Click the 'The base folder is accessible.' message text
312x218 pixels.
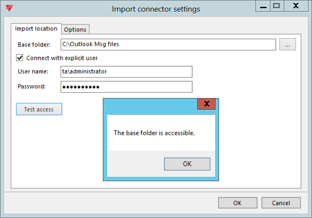(154, 133)
